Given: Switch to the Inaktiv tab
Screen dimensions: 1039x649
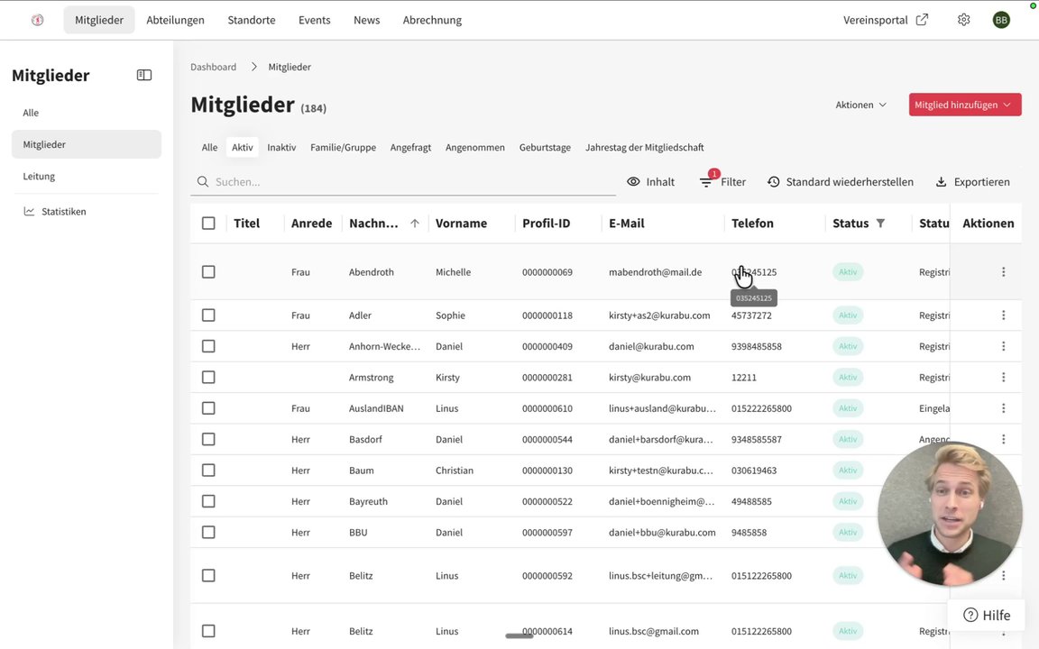Looking at the screenshot, I should pos(281,147).
